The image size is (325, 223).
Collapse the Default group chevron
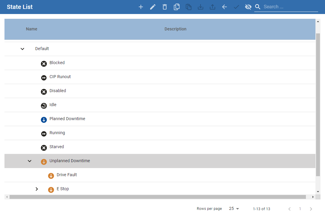[x=22, y=49]
